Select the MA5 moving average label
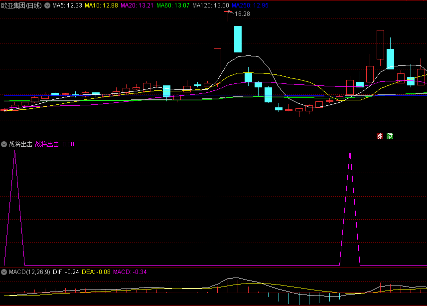 pos(67,5)
